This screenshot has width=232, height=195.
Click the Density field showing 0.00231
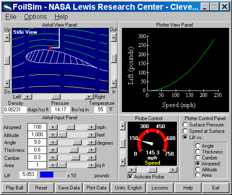[15, 110]
